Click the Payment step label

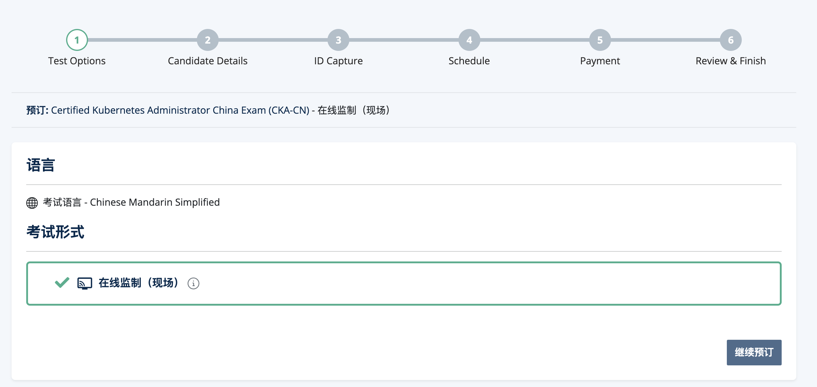600,61
